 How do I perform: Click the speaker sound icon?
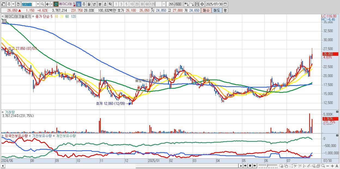[x=48, y=4]
